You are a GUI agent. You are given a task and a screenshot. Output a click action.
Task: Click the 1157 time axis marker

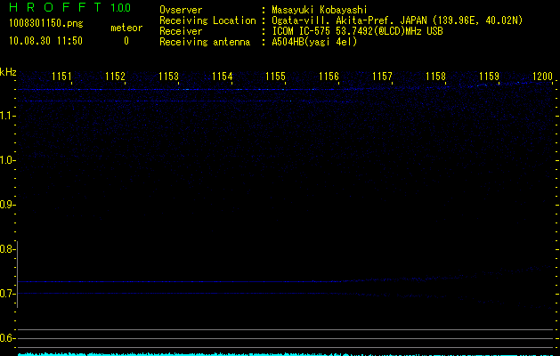[x=383, y=77]
